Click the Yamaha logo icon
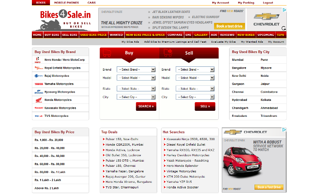Screen dimensions: 323x194 (x=39, y=84)
